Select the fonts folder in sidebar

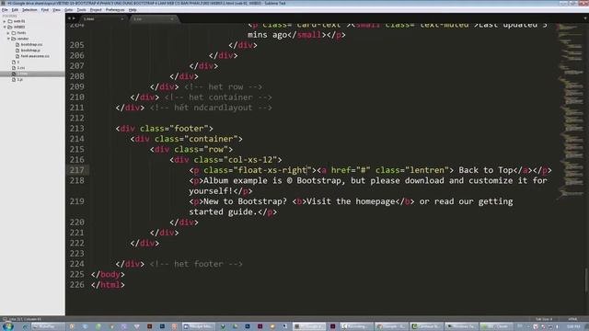[22, 33]
